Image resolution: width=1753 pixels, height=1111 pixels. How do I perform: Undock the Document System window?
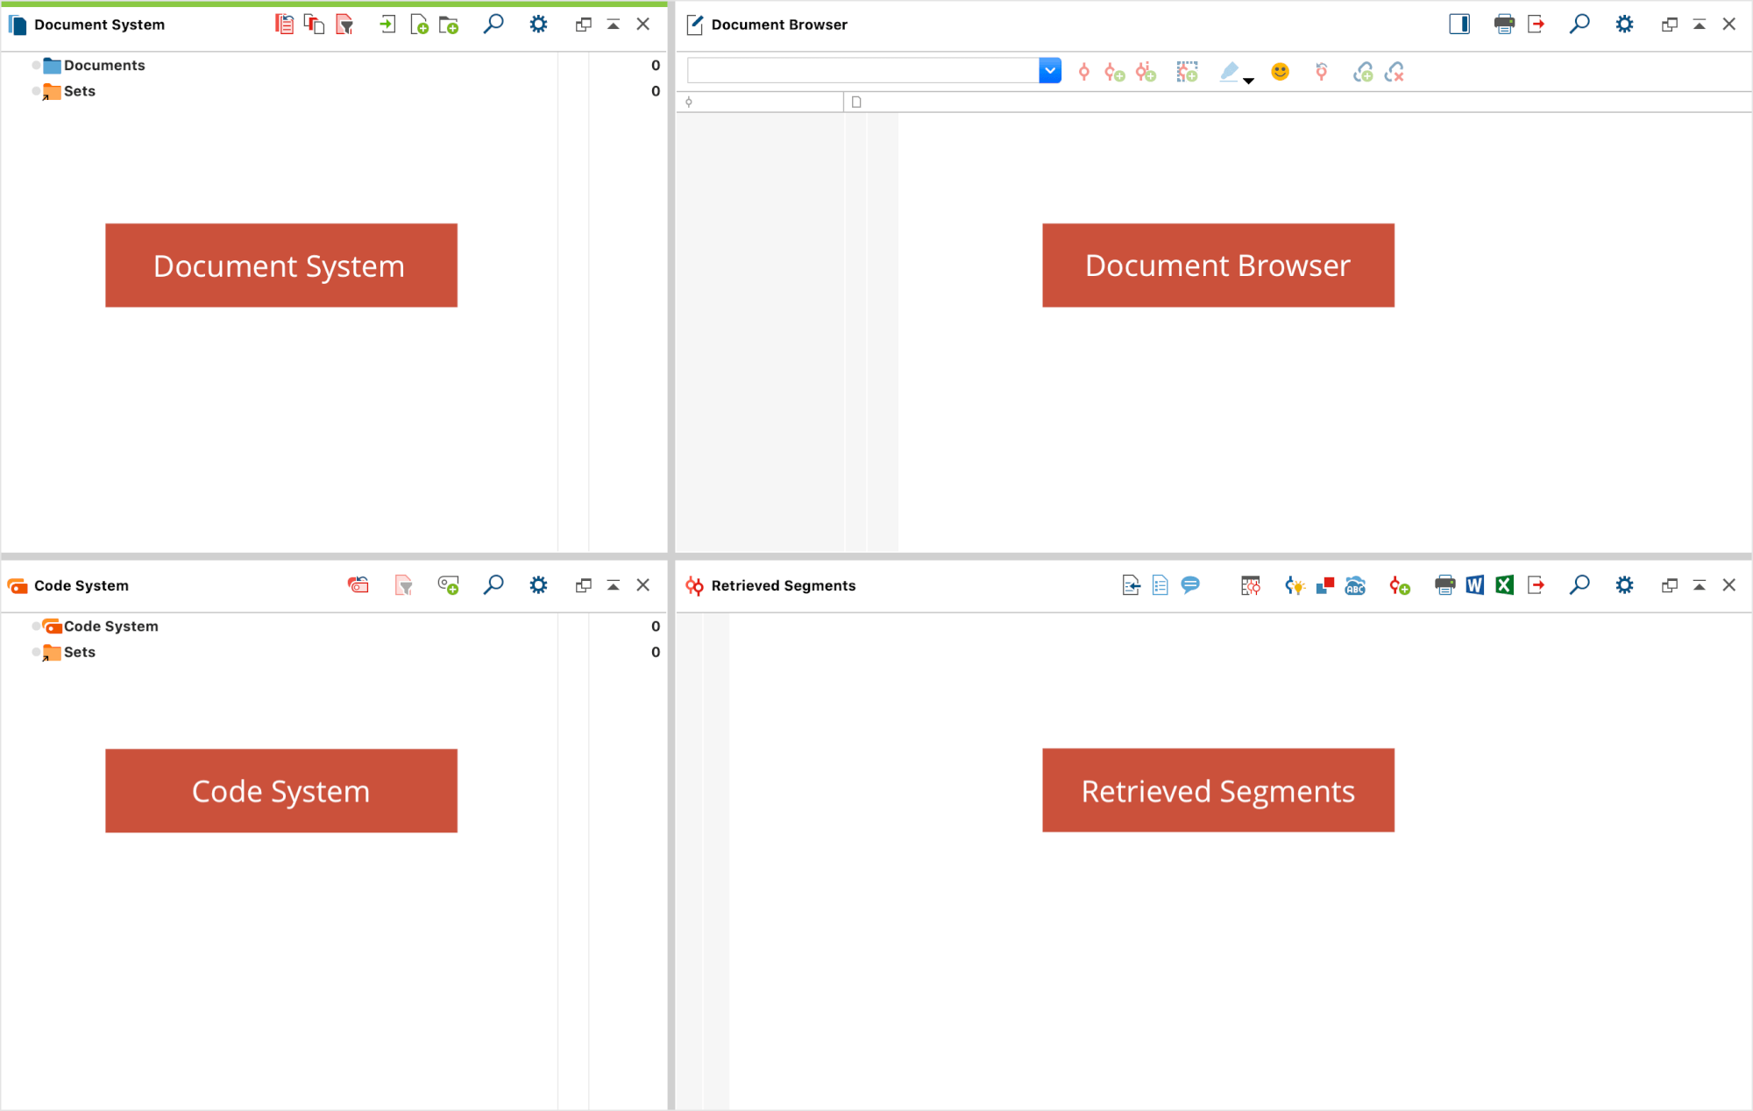pyautogui.click(x=583, y=25)
